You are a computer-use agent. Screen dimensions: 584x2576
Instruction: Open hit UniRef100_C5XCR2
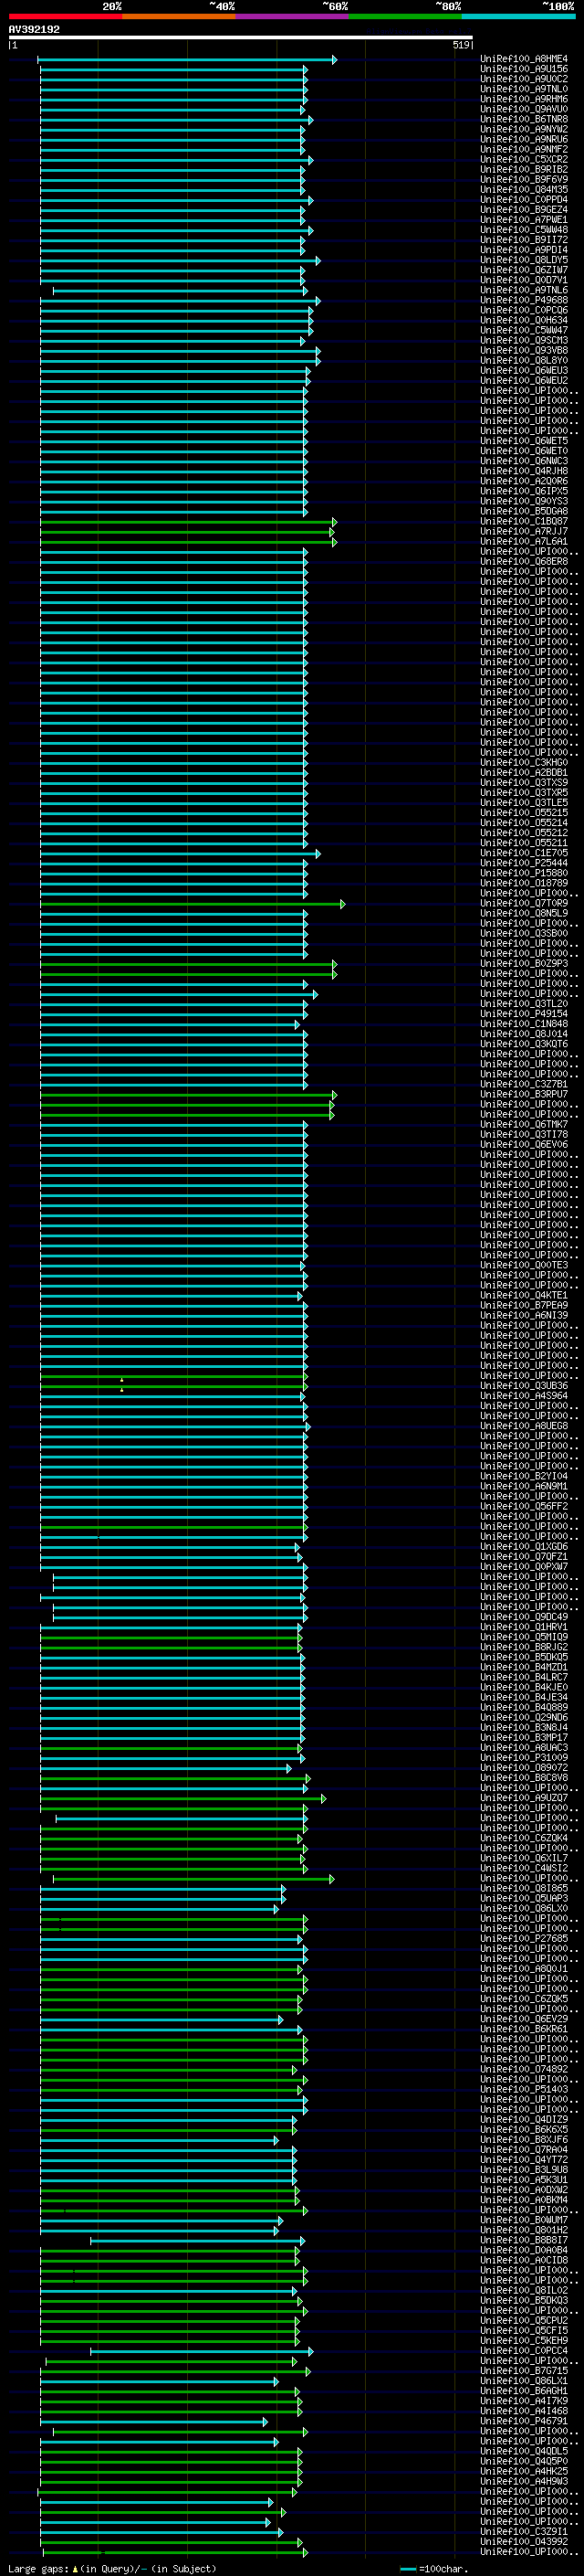(524, 159)
